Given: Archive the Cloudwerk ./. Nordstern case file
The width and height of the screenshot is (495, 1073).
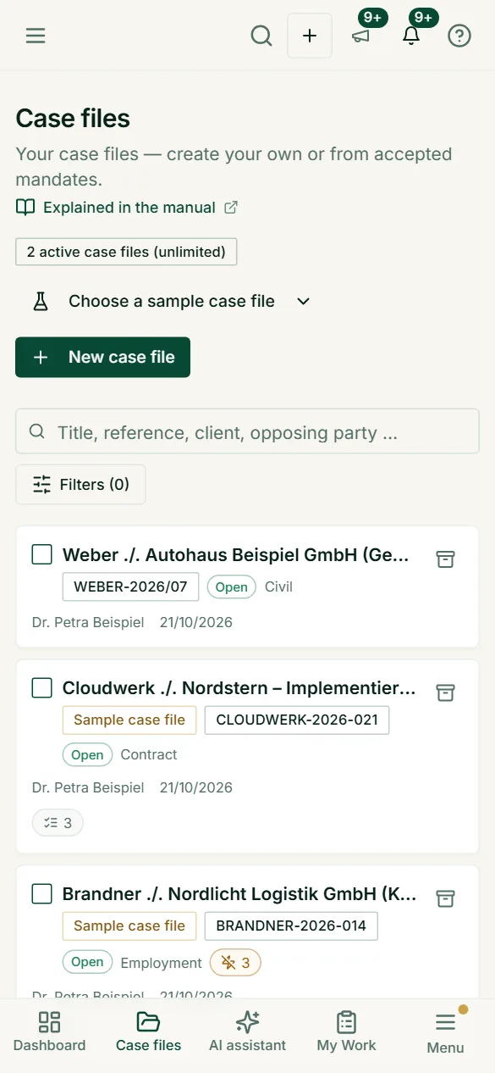Looking at the screenshot, I should [x=445, y=692].
